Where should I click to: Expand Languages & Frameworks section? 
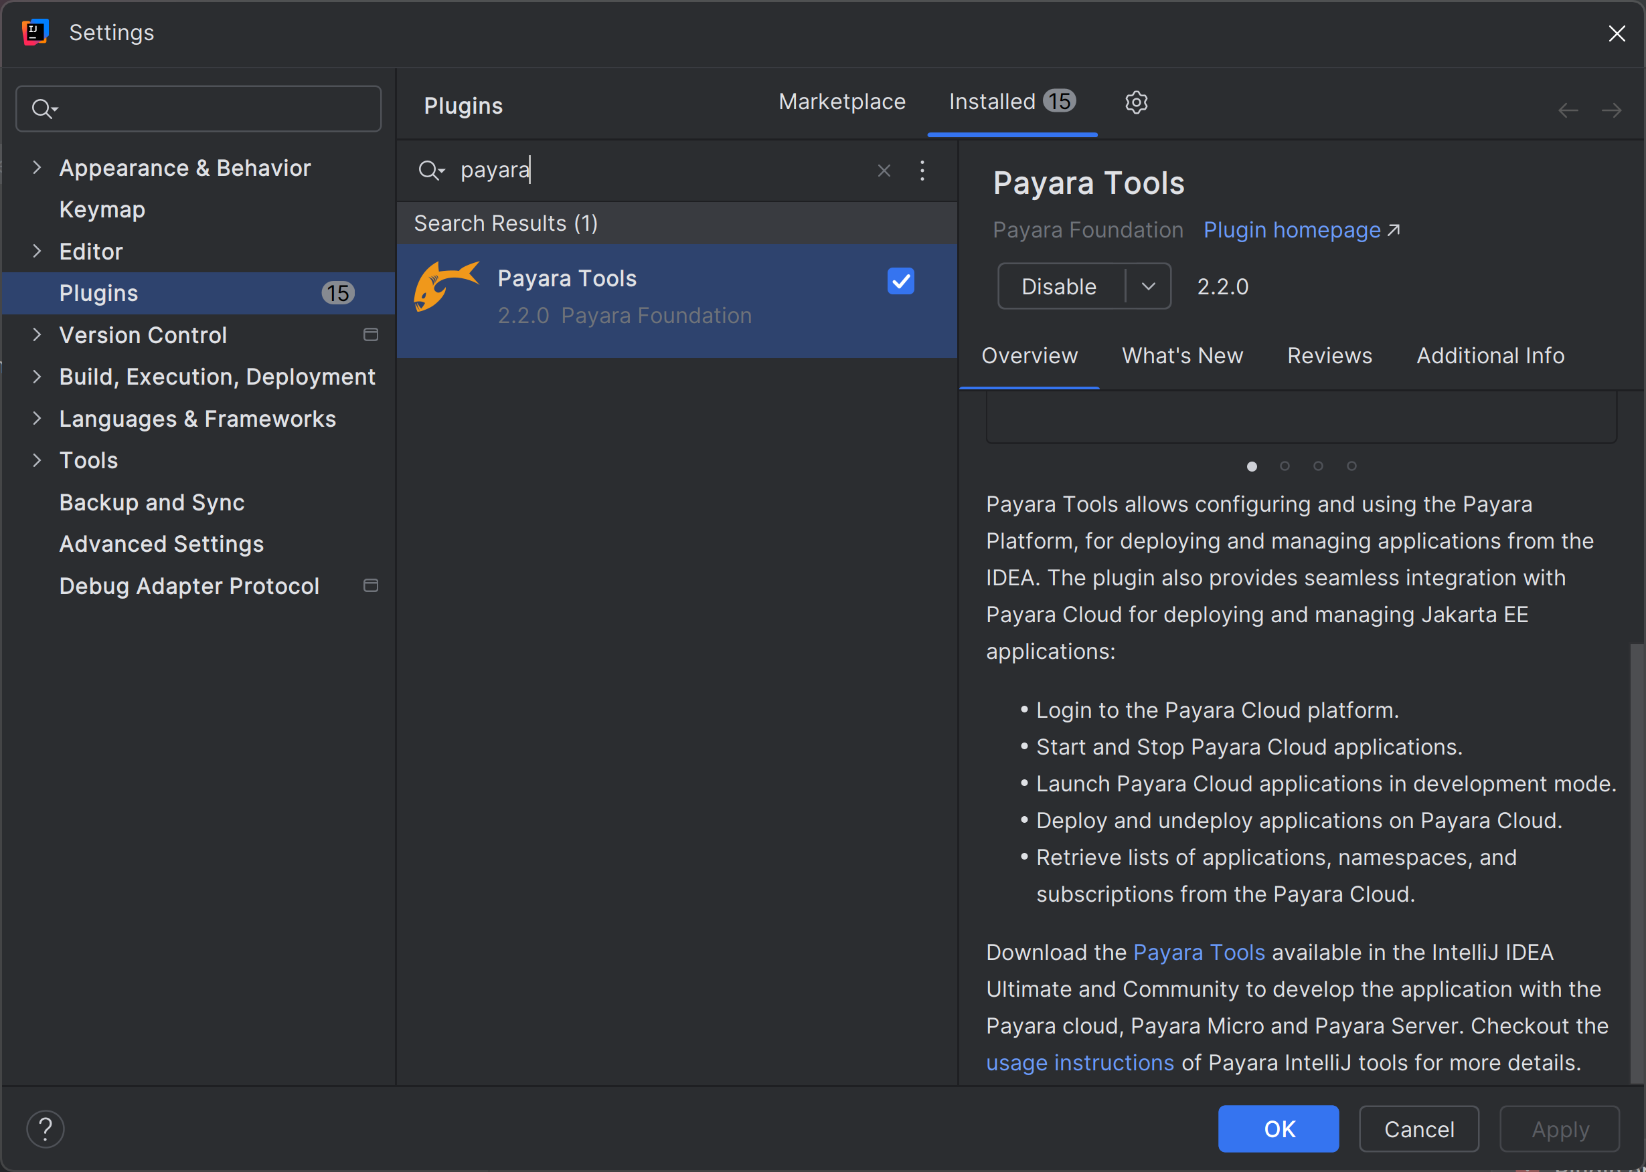coord(37,419)
